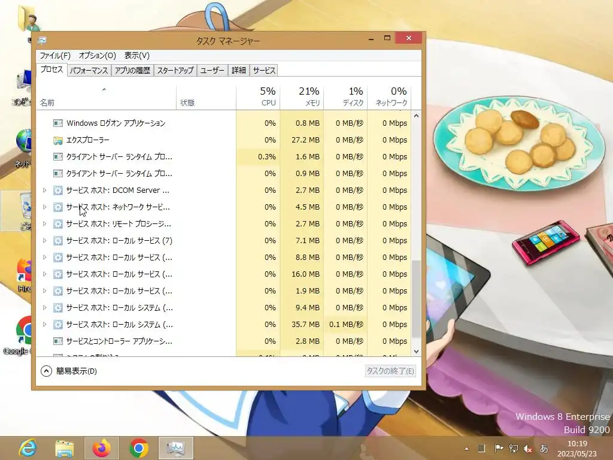Expand サービス ホスト: DCOM Server row
Screen dimensions: 613x460
click(44, 190)
